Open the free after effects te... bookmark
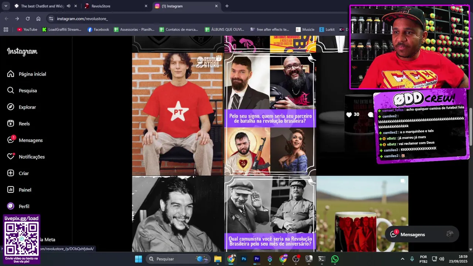The width and height of the screenshot is (473, 266). click(270, 30)
